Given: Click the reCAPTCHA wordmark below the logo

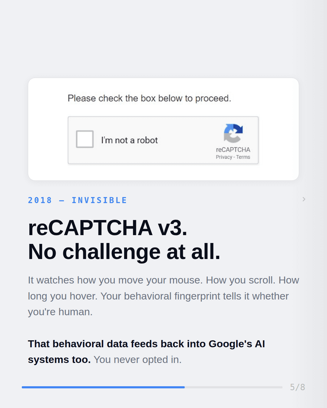Looking at the screenshot, I should (x=233, y=149).
